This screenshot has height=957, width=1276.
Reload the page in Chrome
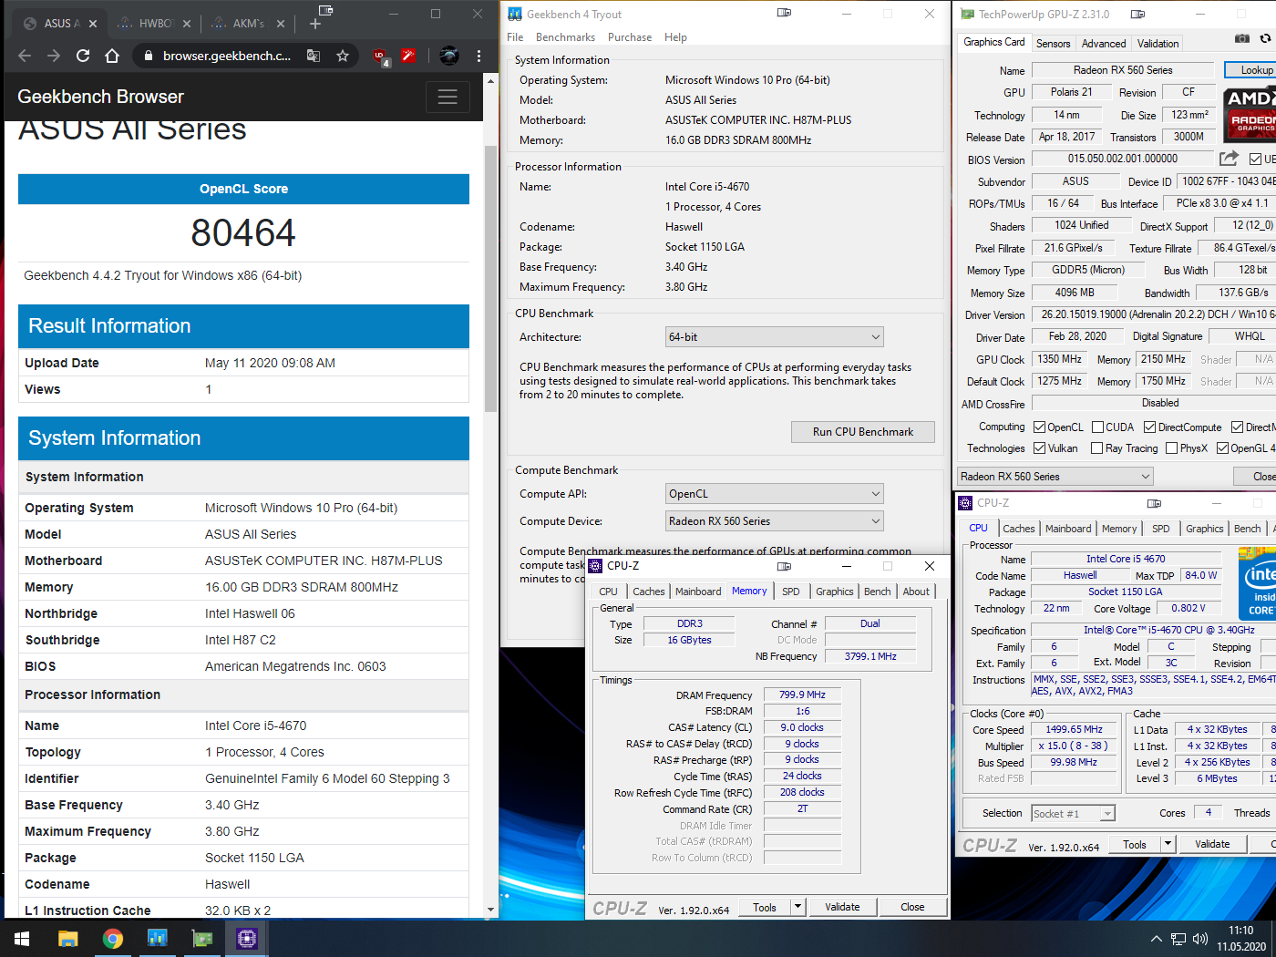tap(83, 56)
